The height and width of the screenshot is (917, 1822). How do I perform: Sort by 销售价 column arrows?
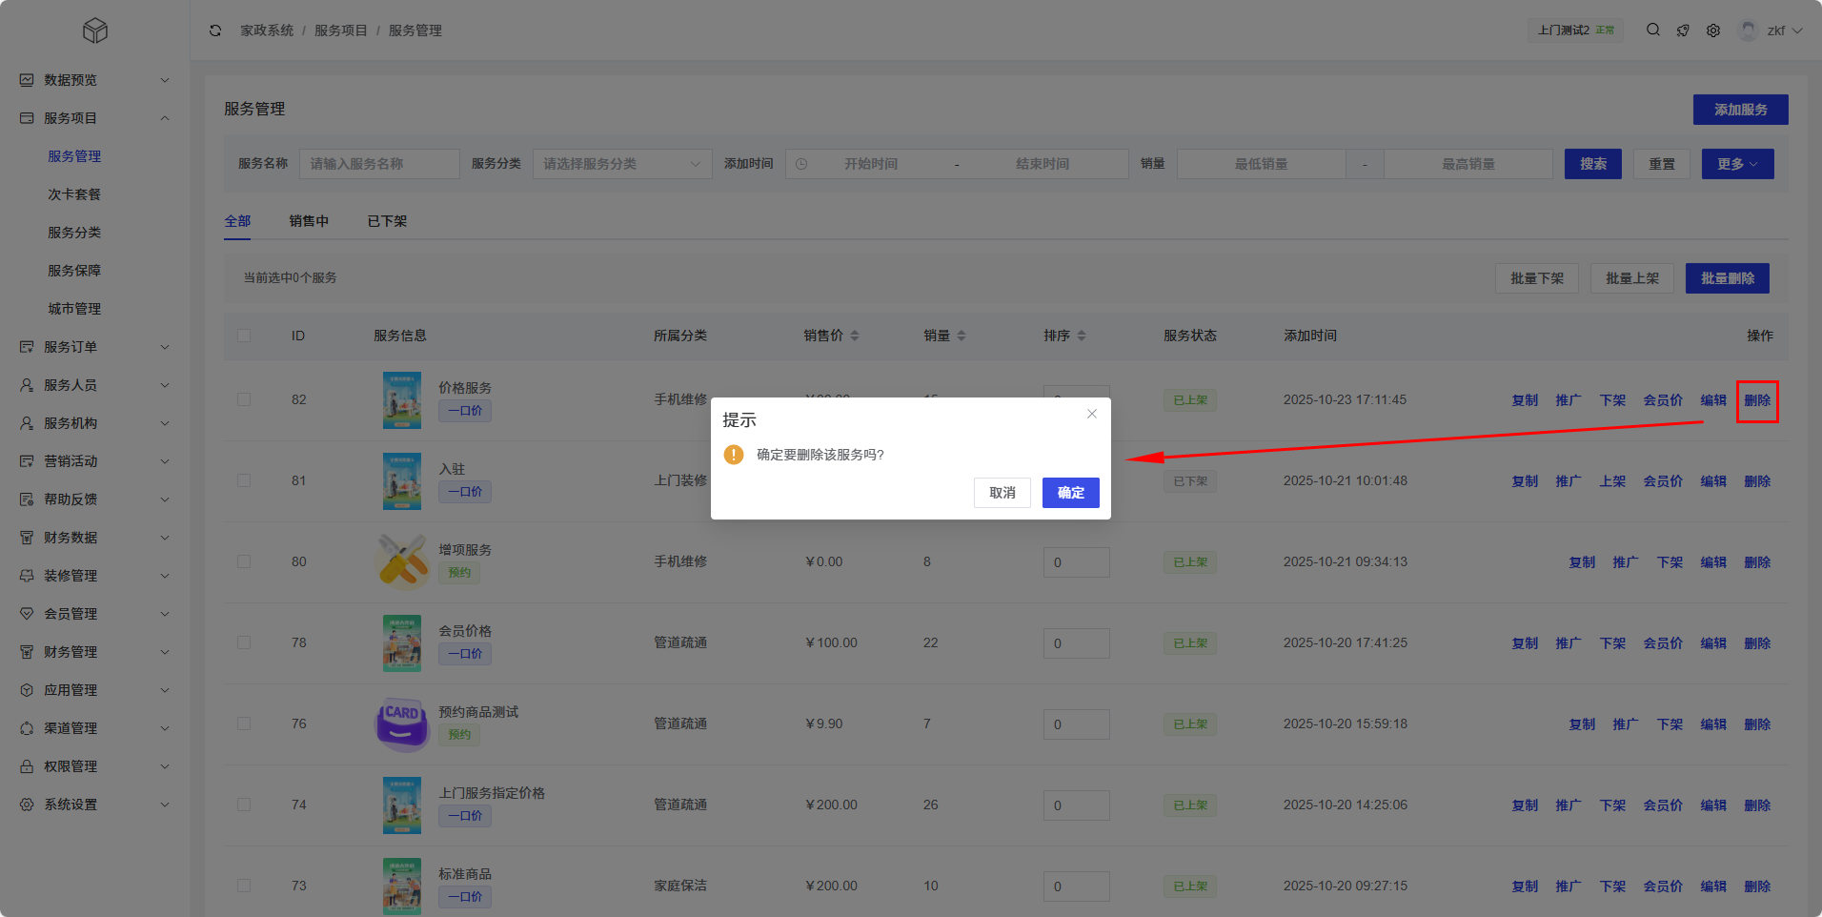855,336
